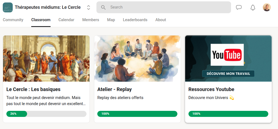Open the About tab
The width and height of the screenshot is (278, 129).
click(161, 20)
